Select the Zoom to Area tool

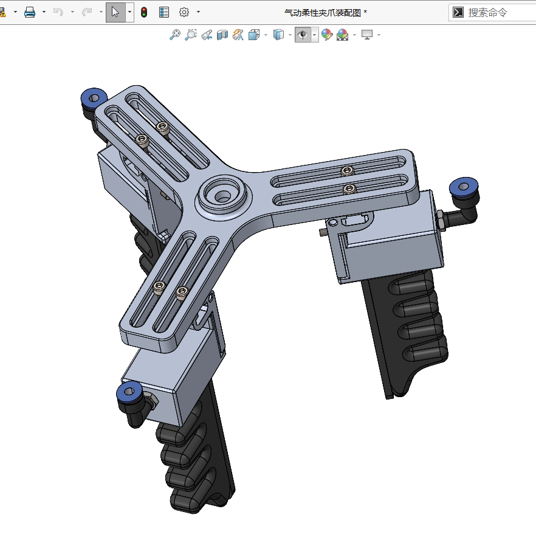[x=191, y=35]
